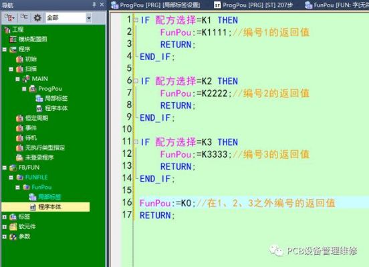Click RETURN on line 3
Screen dimensions: 369x267
click(176, 45)
